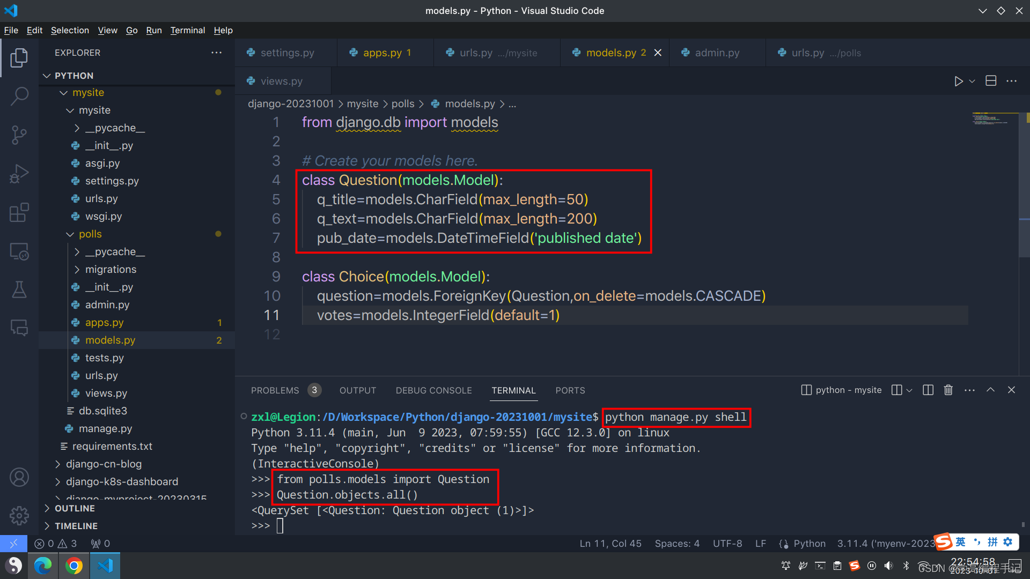Open the run button dropdown arrow
The height and width of the screenshot is (579, 1030).
(x=972, y=81)
